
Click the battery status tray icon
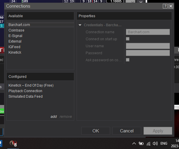point(141,143)
